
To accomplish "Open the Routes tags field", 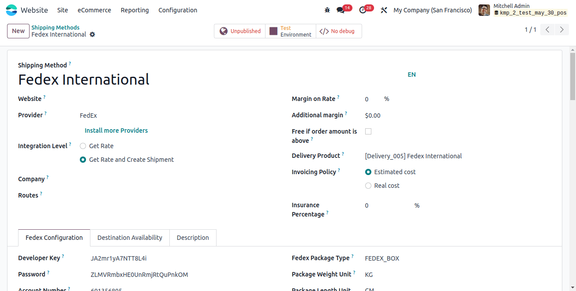I will (x=178, y=195).
